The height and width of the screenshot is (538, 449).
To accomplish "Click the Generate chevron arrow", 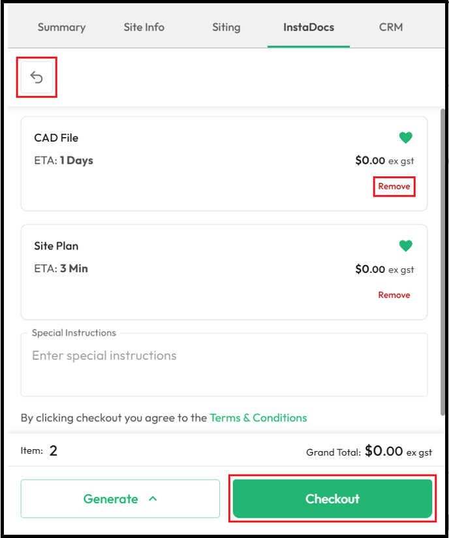I will coord(153,499).
